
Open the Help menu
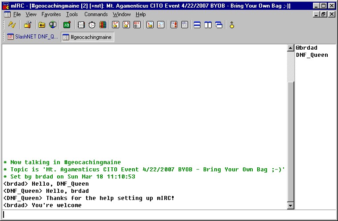(x=141, y=14)
